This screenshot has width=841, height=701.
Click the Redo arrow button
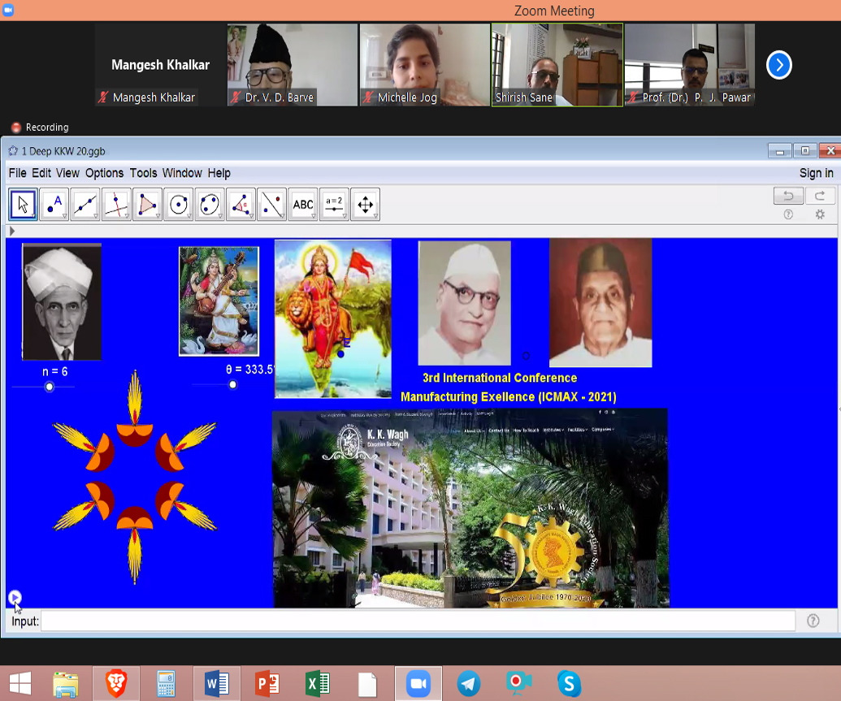pyautogui.click(x=820, y=196)
